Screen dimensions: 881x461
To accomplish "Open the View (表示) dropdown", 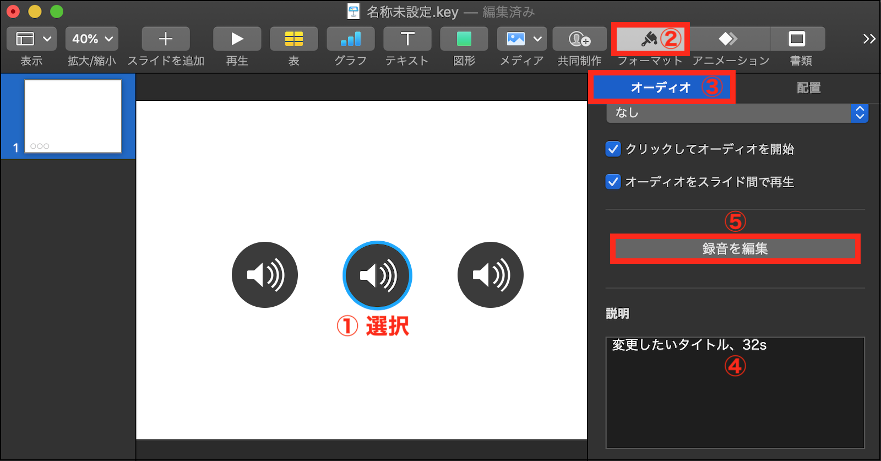I will 31,39.
